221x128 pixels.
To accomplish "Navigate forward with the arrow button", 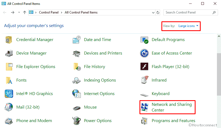I will [13, 12].
